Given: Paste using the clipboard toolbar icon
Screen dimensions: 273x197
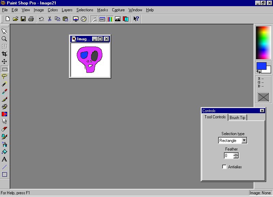Looking at the screenshot, I should click(x=65, y=19).
